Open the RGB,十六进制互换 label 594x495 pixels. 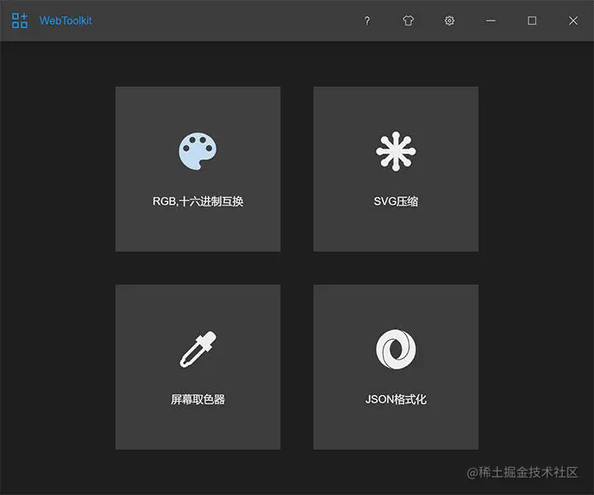coord(198,201)
